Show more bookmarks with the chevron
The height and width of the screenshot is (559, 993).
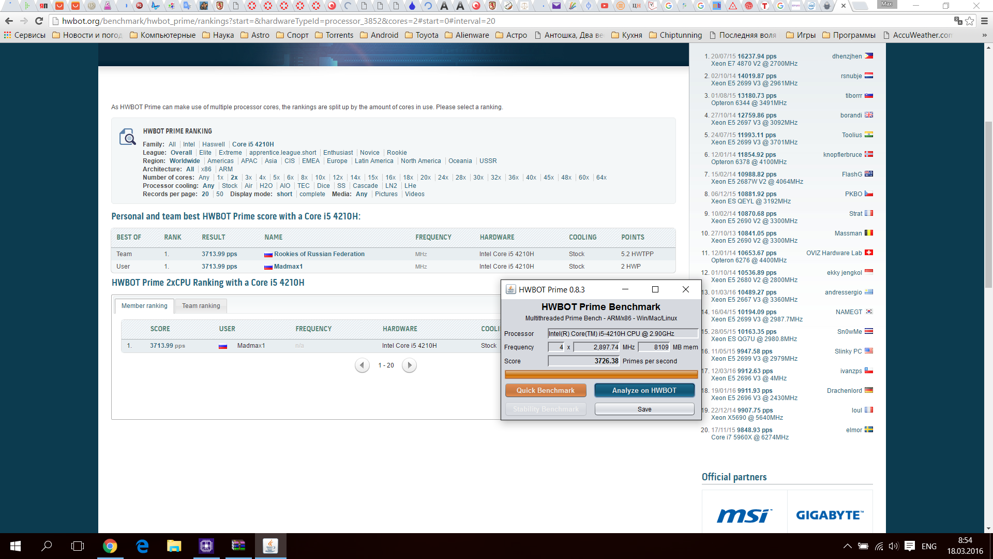984,35
